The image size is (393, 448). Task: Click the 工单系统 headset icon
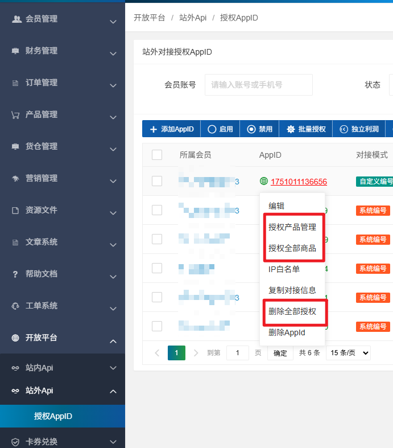pyautogui.click(x=16, y=306)
